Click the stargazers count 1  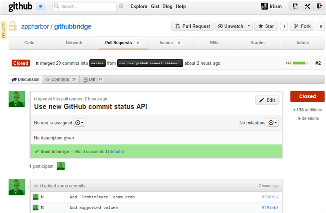[x=284, y=26]
